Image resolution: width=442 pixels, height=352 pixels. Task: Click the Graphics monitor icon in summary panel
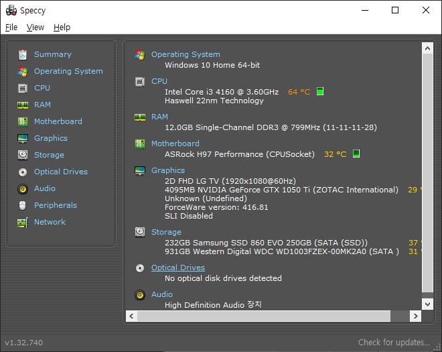coord(140,170)
